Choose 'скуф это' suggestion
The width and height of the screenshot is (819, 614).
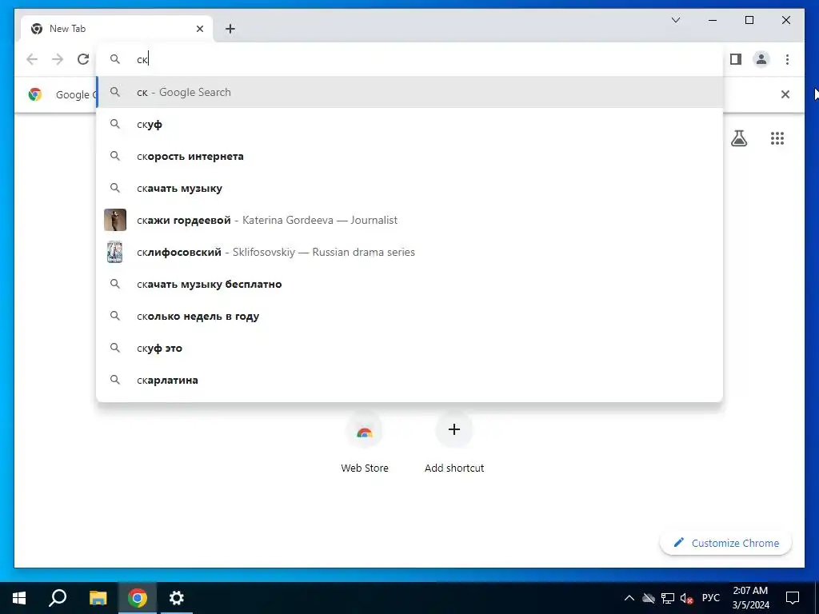410,348
